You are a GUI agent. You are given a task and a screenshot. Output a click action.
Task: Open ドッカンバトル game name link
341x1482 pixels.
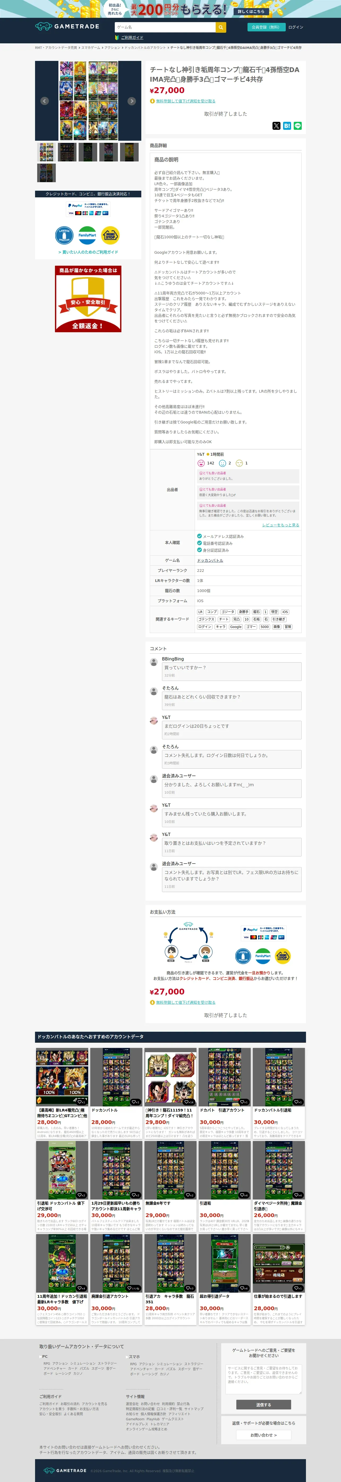(210, 560)
